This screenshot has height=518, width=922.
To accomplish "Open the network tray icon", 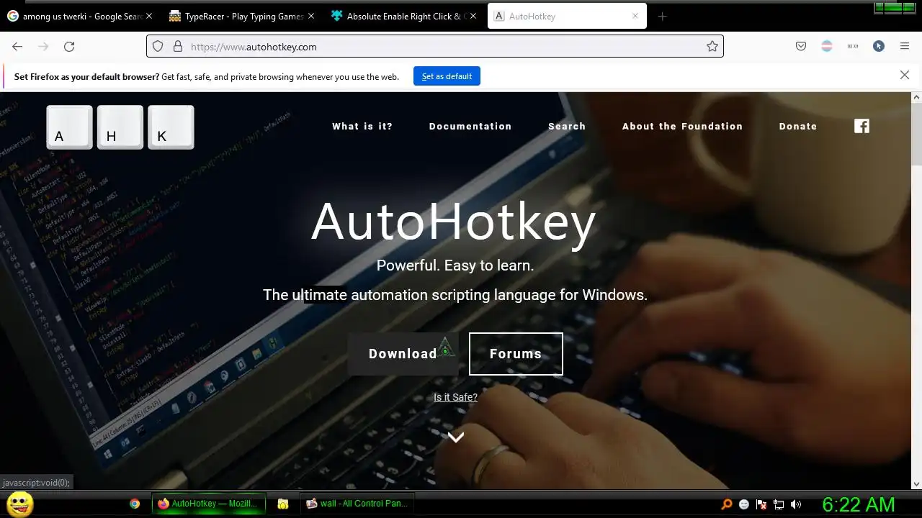I will (x=779, y=504).
